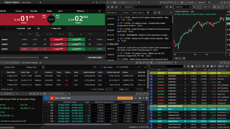Switch to FXALL-TradeHistory tab

pos(12,63)
